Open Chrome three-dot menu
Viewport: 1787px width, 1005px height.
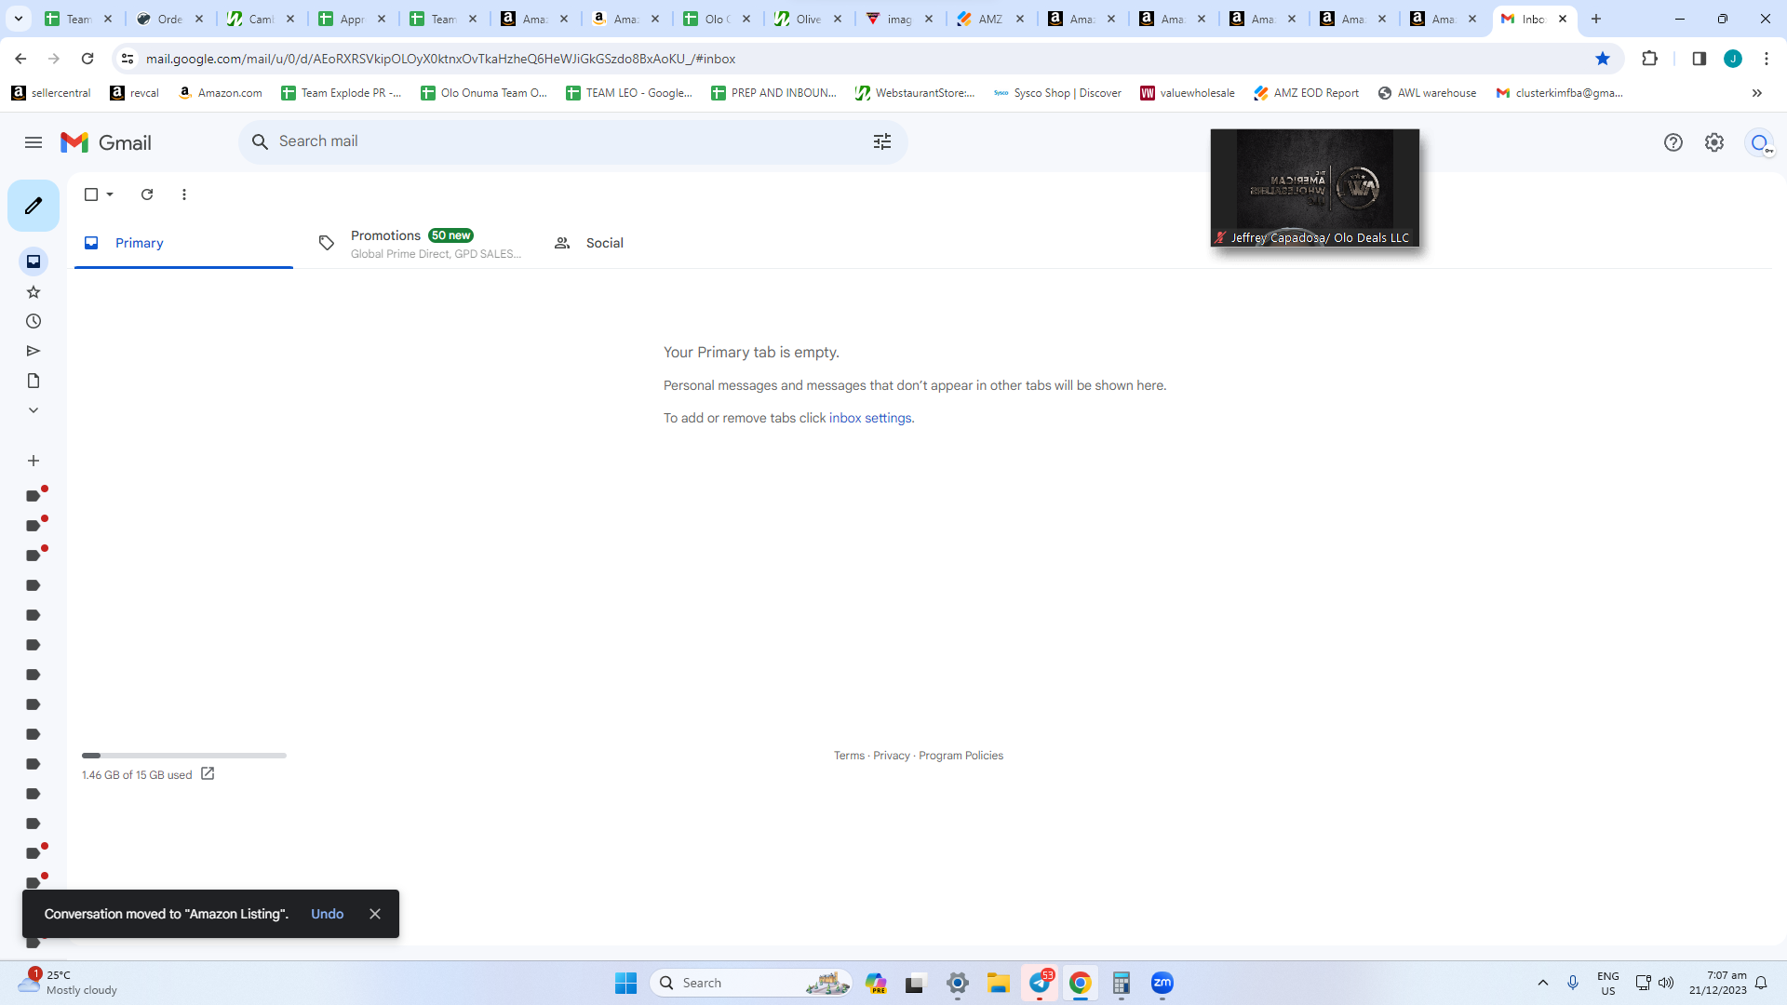1767,59
